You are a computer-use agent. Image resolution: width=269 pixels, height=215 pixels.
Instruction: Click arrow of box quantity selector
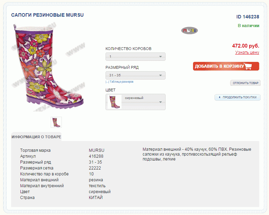pyautogui.click(x=160, y=57)
